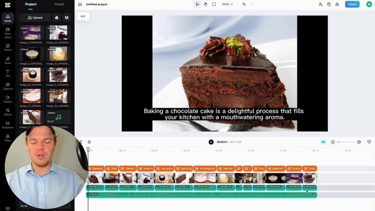375x211 pixels.
Task: Open the help icon in top bar
Action: 329,4
